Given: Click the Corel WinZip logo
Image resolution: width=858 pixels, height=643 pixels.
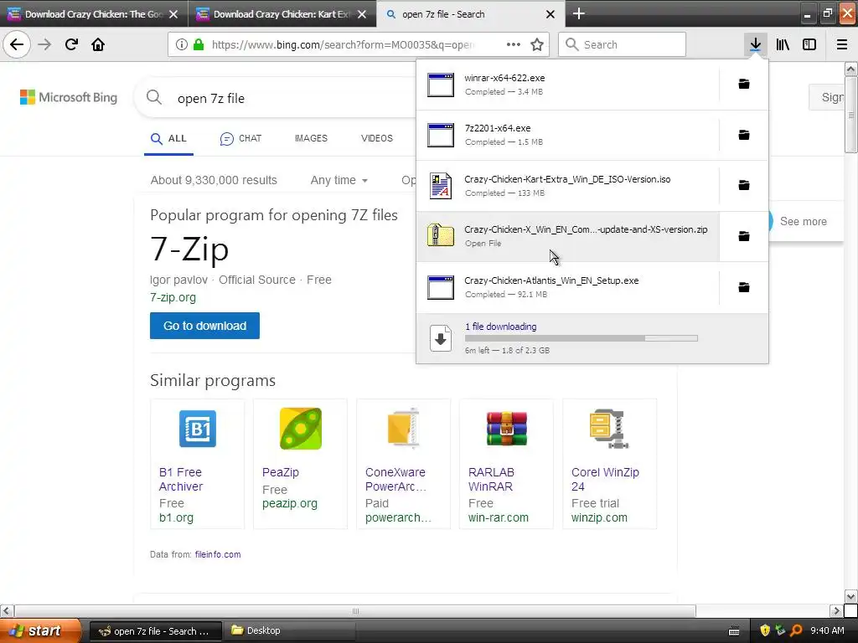Looking at the screenshot, I should point(609,429).
